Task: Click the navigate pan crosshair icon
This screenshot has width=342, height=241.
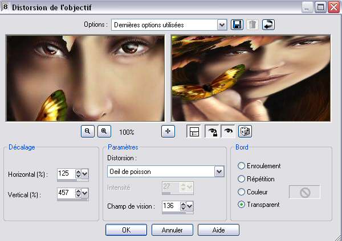Action: (168, 131)
